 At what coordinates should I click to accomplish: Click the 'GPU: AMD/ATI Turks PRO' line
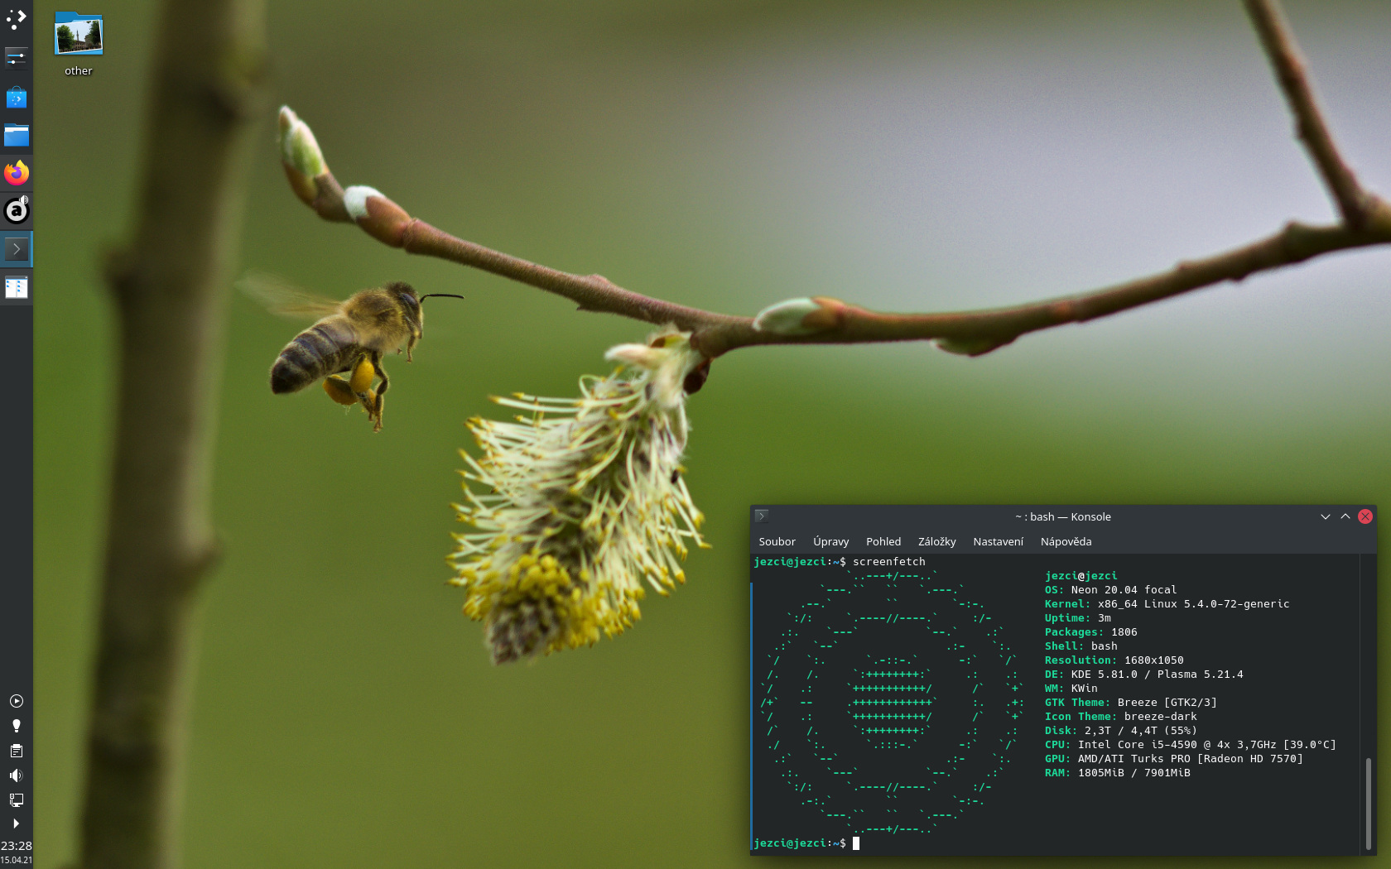tap(1173, 759)
